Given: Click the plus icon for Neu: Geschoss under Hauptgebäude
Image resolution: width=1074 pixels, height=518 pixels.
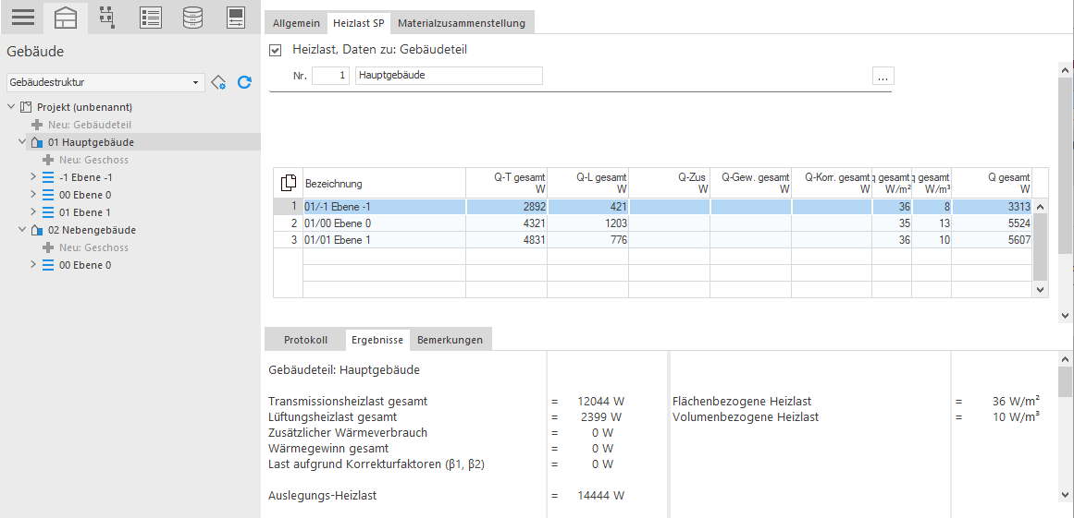Looking at the screenshot, I should pos(48,160).
